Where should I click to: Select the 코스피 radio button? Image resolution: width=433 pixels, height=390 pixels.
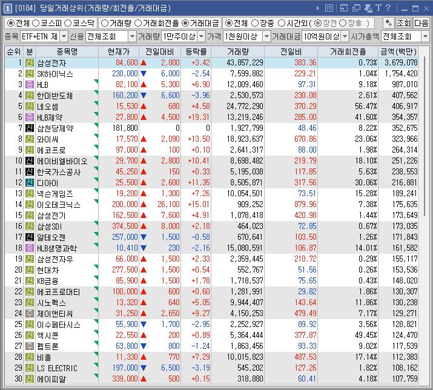point(36,23)
